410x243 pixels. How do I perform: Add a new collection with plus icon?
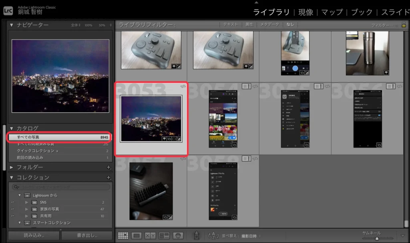tap(109, 177)
